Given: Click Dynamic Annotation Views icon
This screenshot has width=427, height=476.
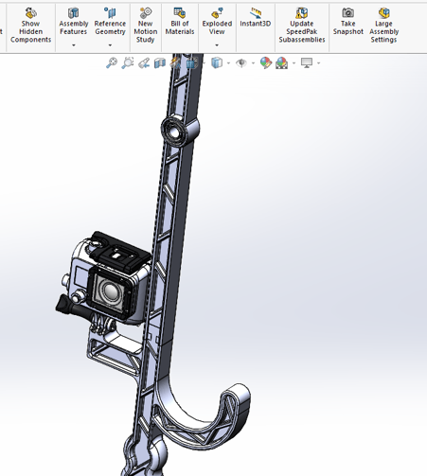Looking at the screenshot, I should pos(175,63).
